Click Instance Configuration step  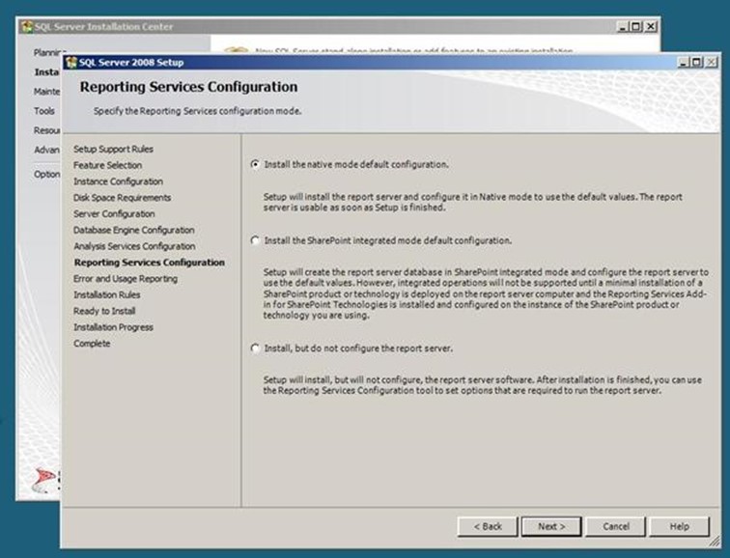(118, 181)
